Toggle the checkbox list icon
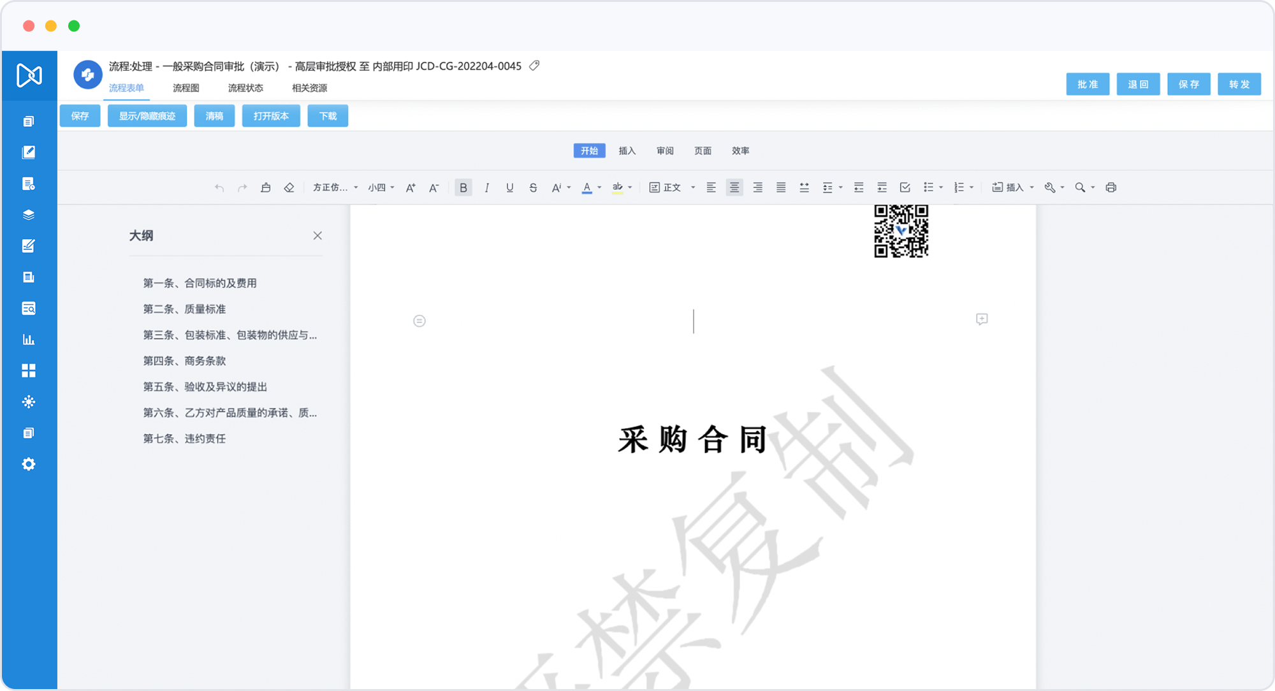Viewport: 1275px width, 691px height. (905, 187)
